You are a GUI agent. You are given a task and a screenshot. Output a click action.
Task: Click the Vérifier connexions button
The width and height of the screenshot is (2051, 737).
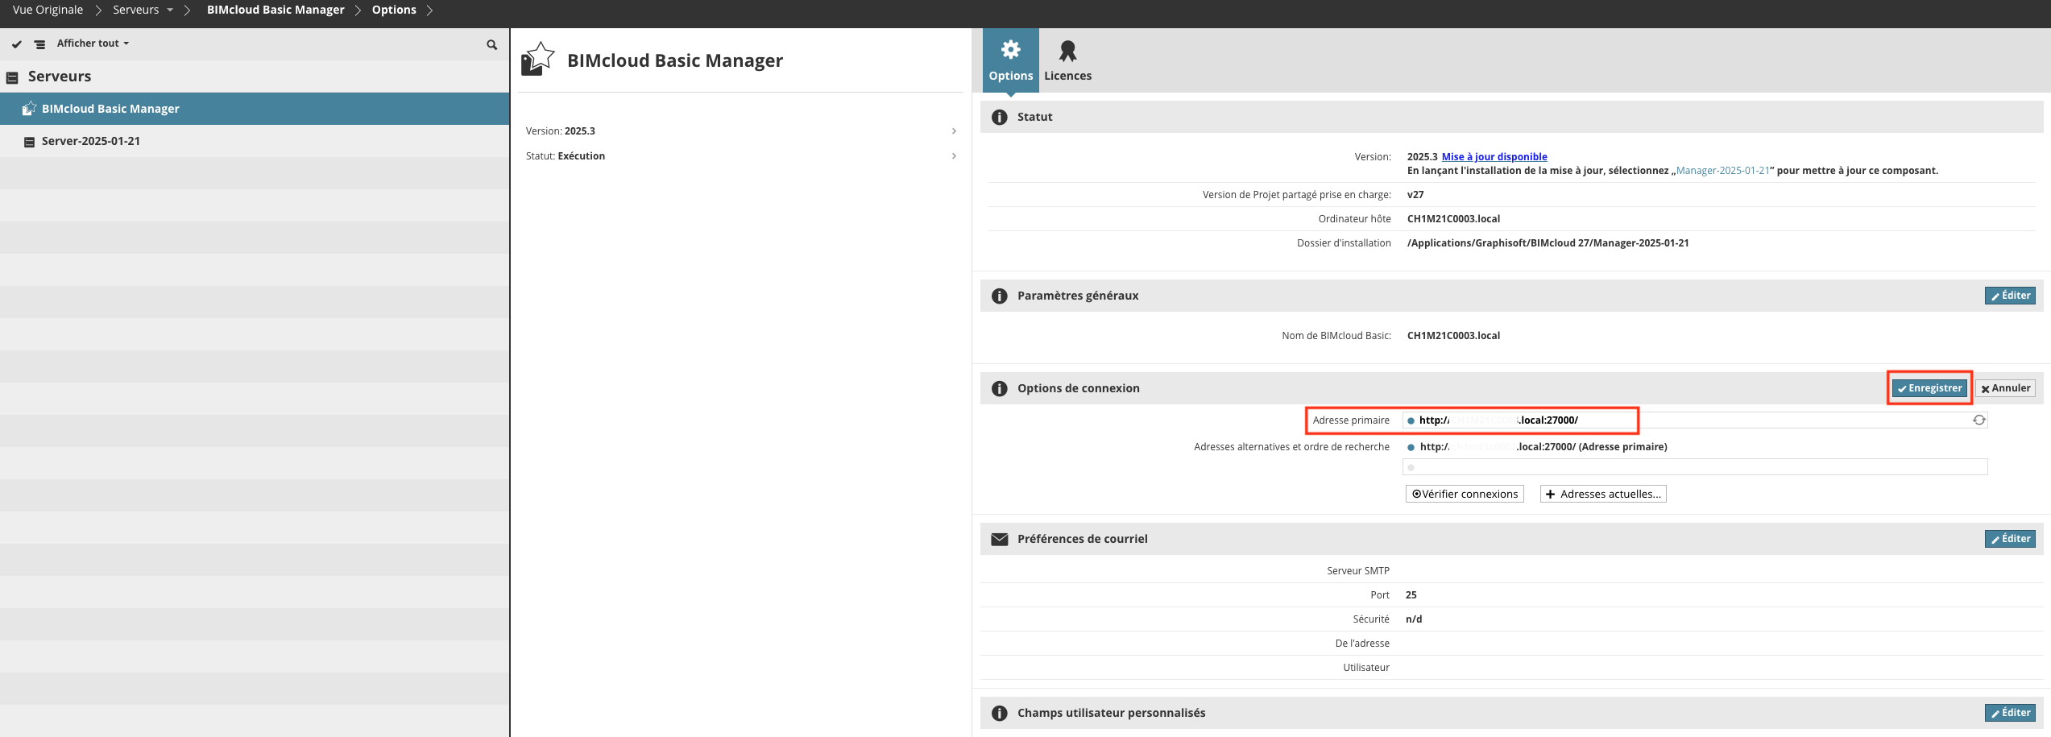pyautogui.click(x=1465, y=494)
